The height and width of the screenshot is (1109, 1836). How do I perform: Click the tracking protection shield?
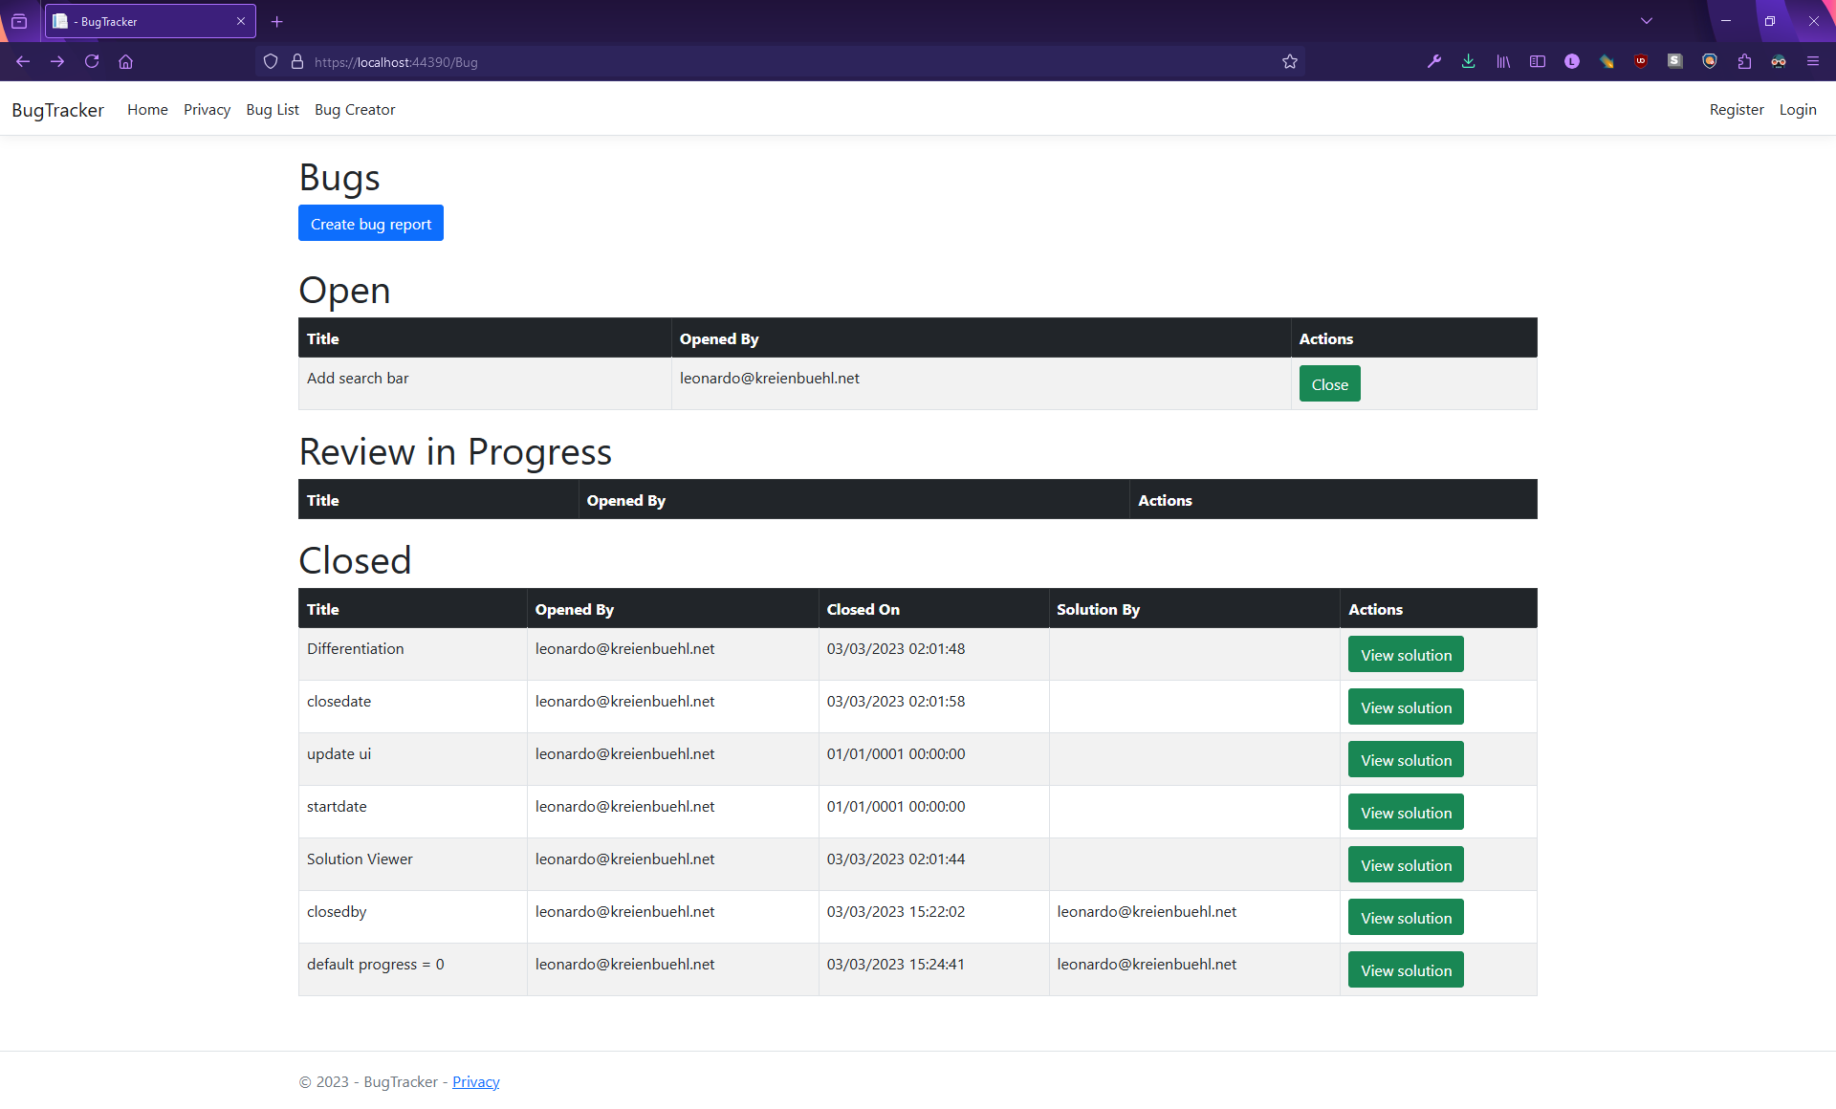coord(271,61)
